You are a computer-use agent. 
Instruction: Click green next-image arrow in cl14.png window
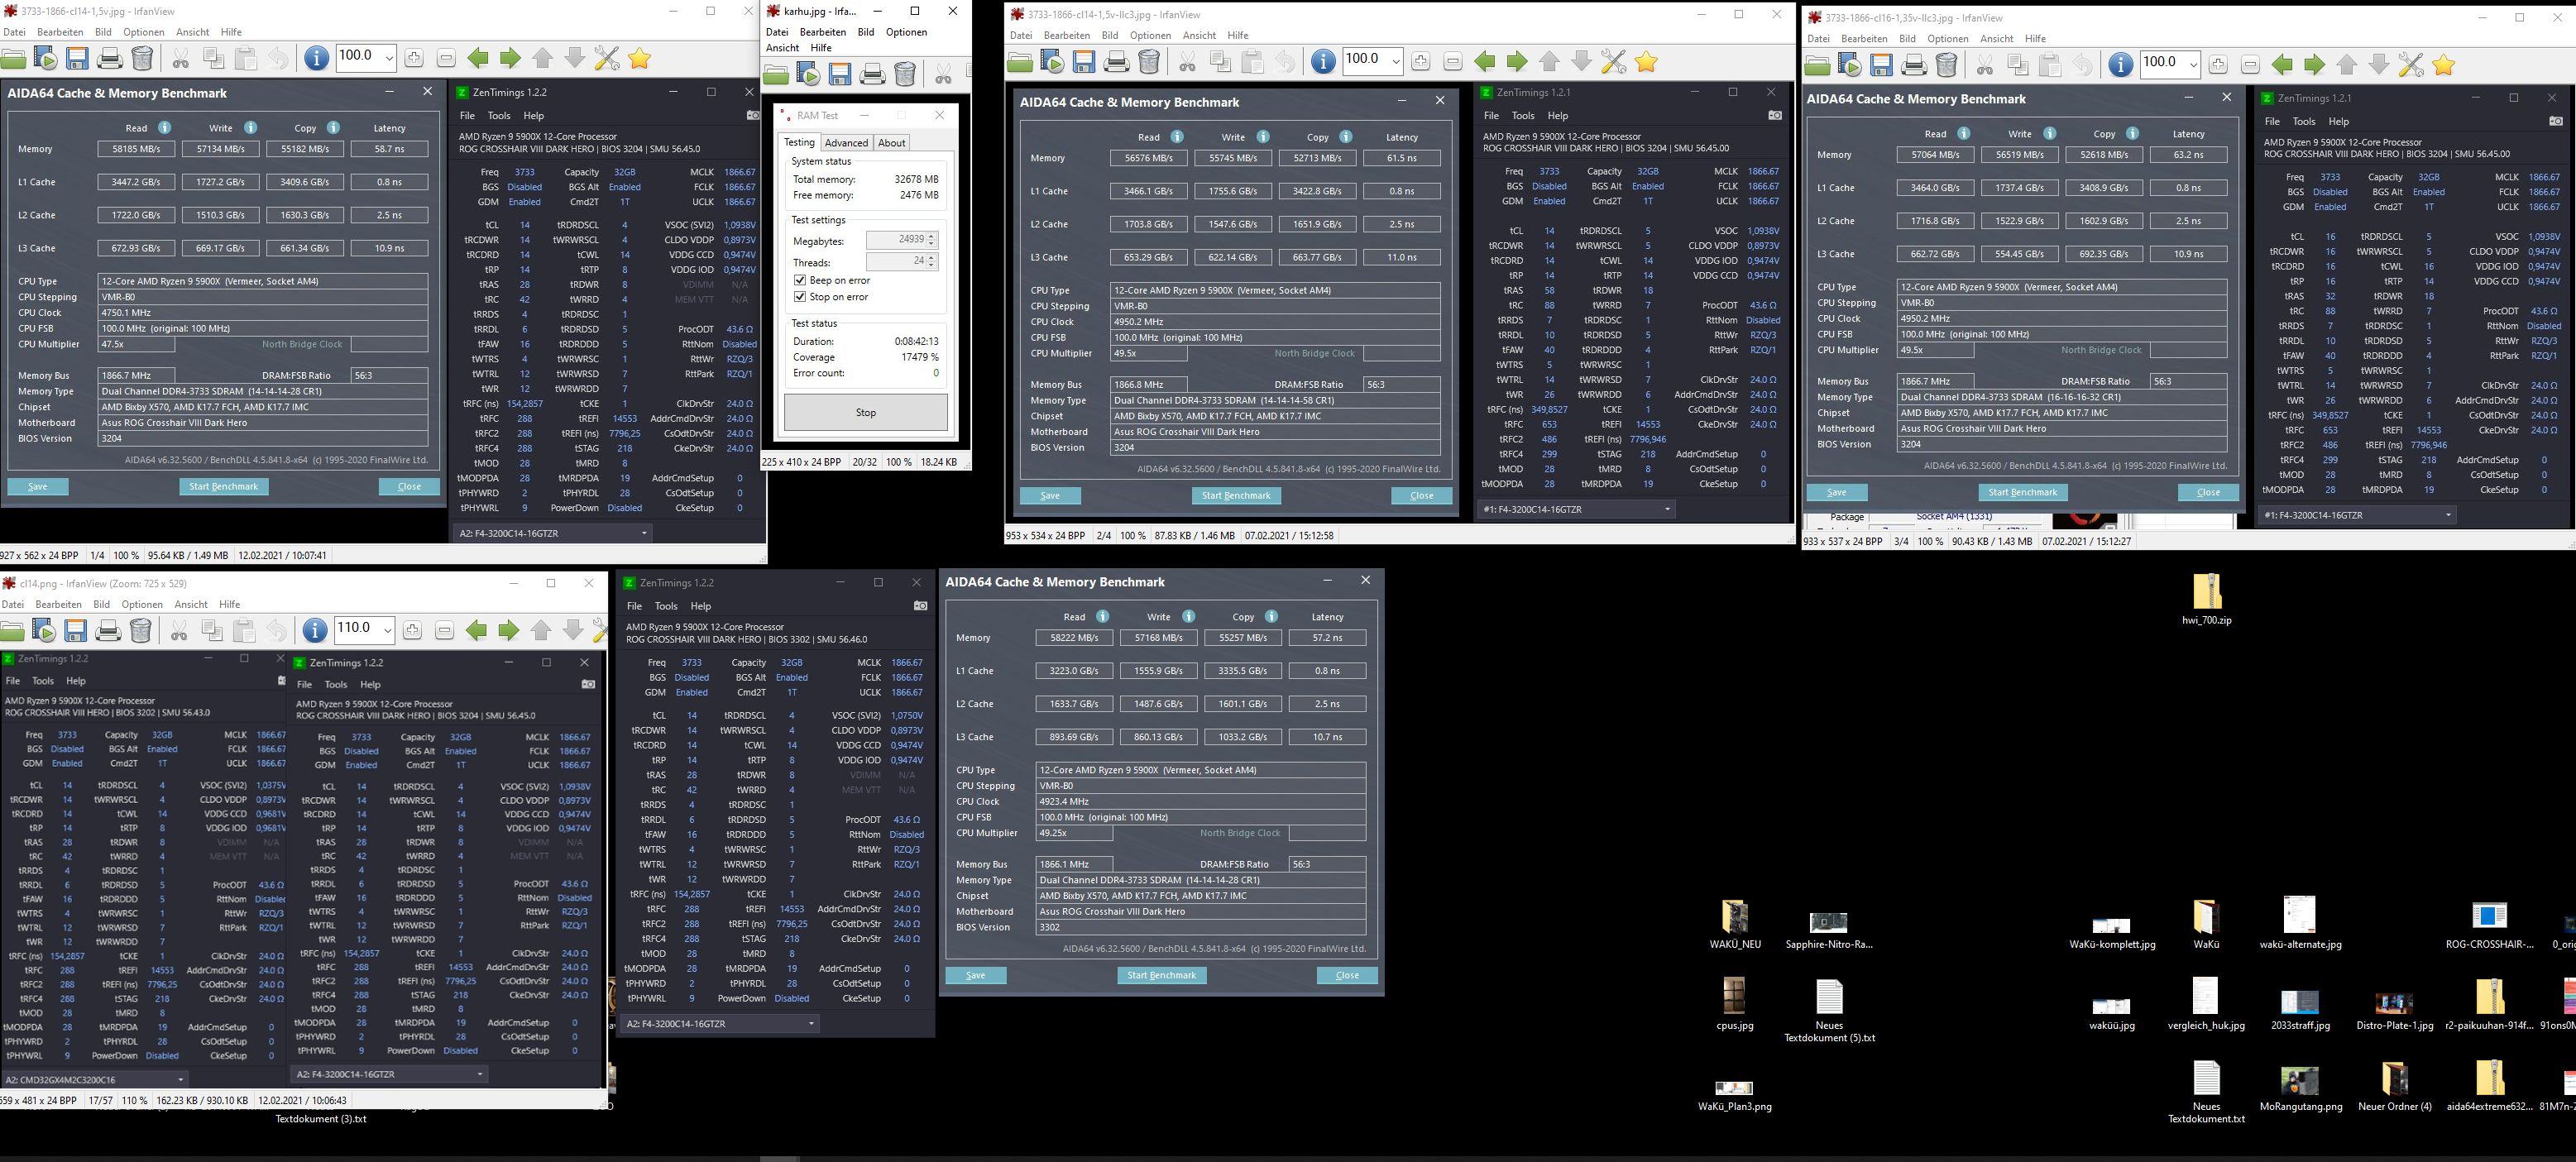(508, 631)
